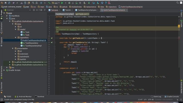Toggle the Terminal tool window
Viewport: 183px width, 103px height.
pos(39,97)
